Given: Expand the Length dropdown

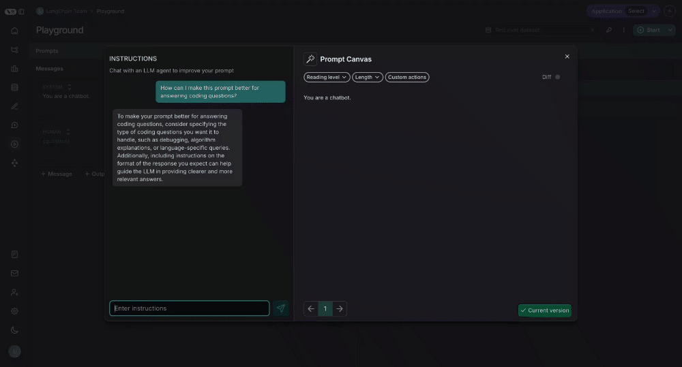Looking at the screenshot, I should click(x=368, y=78).
